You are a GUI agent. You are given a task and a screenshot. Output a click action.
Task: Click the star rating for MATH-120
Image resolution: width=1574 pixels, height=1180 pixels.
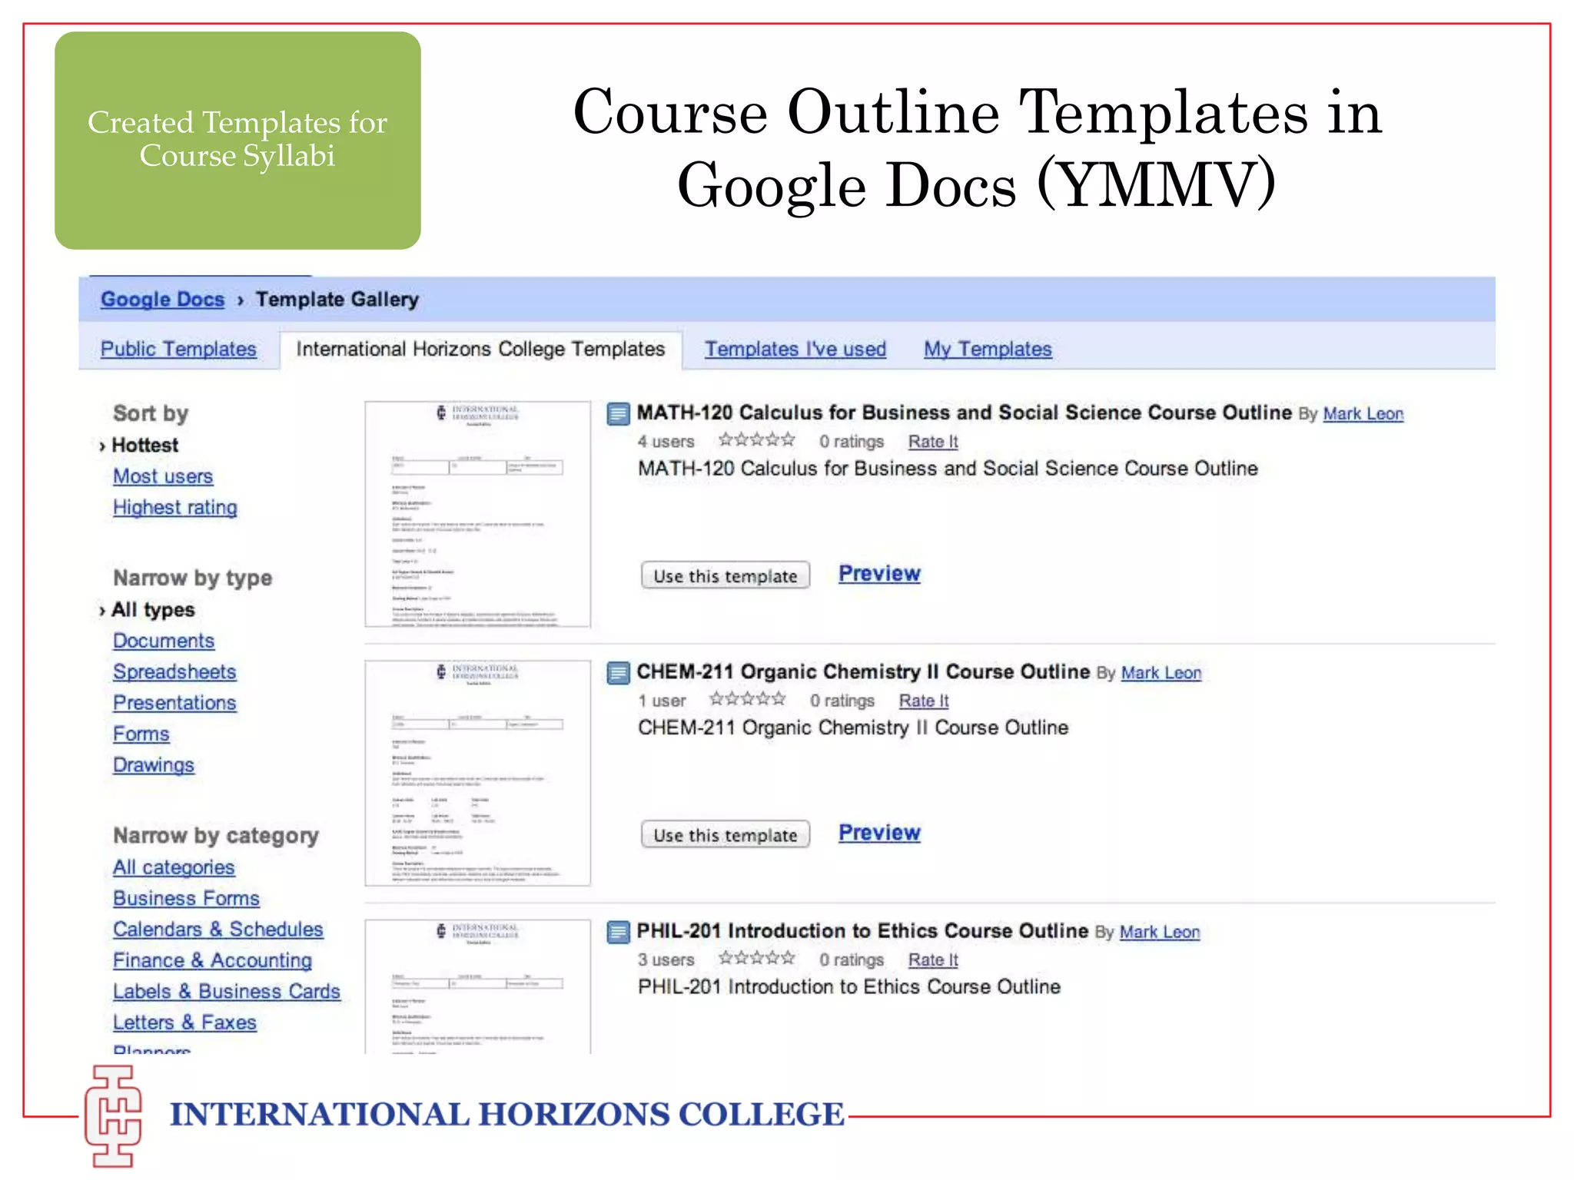[756, 440]
